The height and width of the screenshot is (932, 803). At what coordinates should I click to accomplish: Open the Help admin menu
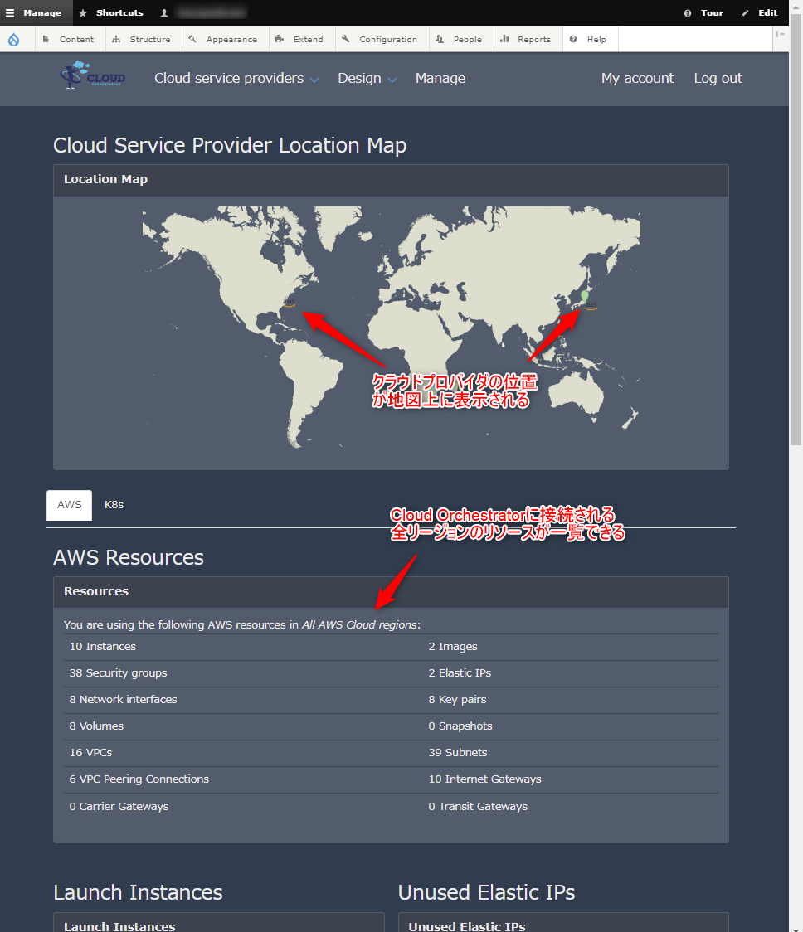588,39
